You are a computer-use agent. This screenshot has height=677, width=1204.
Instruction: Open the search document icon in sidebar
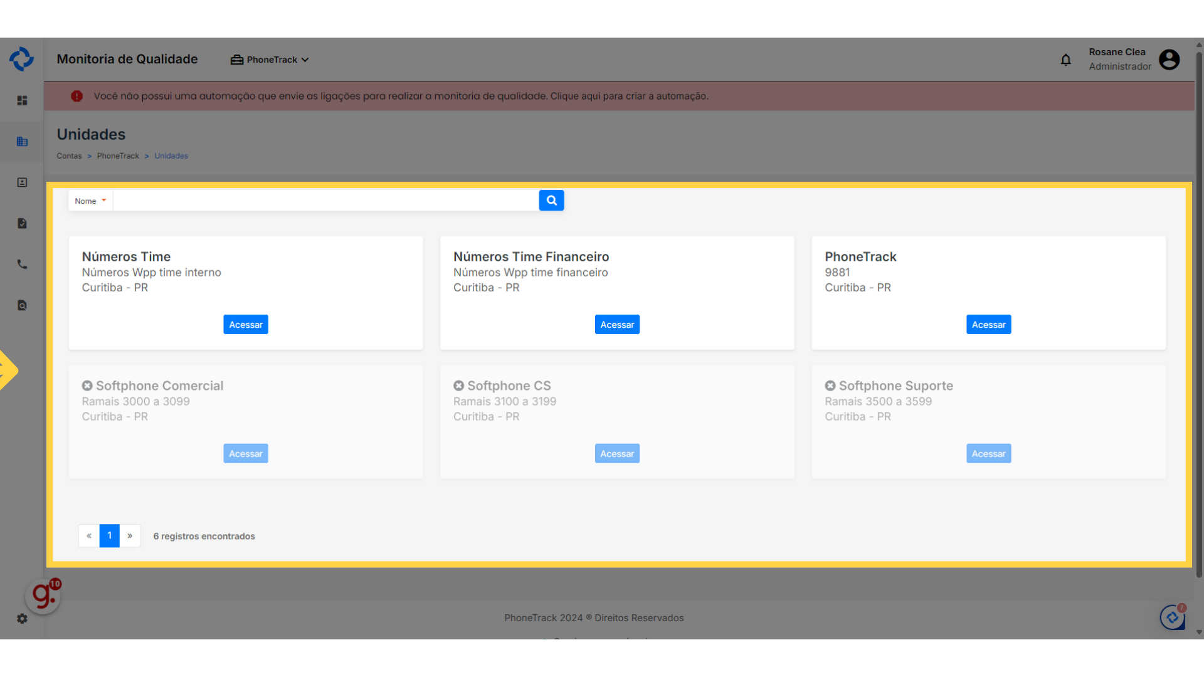tap(22, 306)
